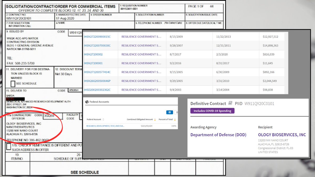Open OLOGY BIOSERVICES, INC recipient link
The height and width of the screenshot is (177, 315).
pyautogui.click(x=282, y=135)
